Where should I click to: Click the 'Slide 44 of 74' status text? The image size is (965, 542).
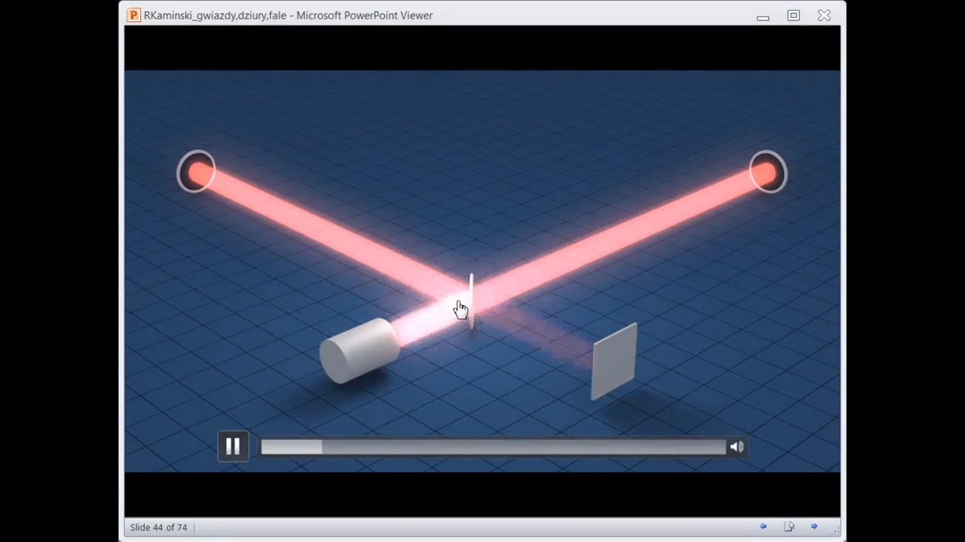(159, 528)
